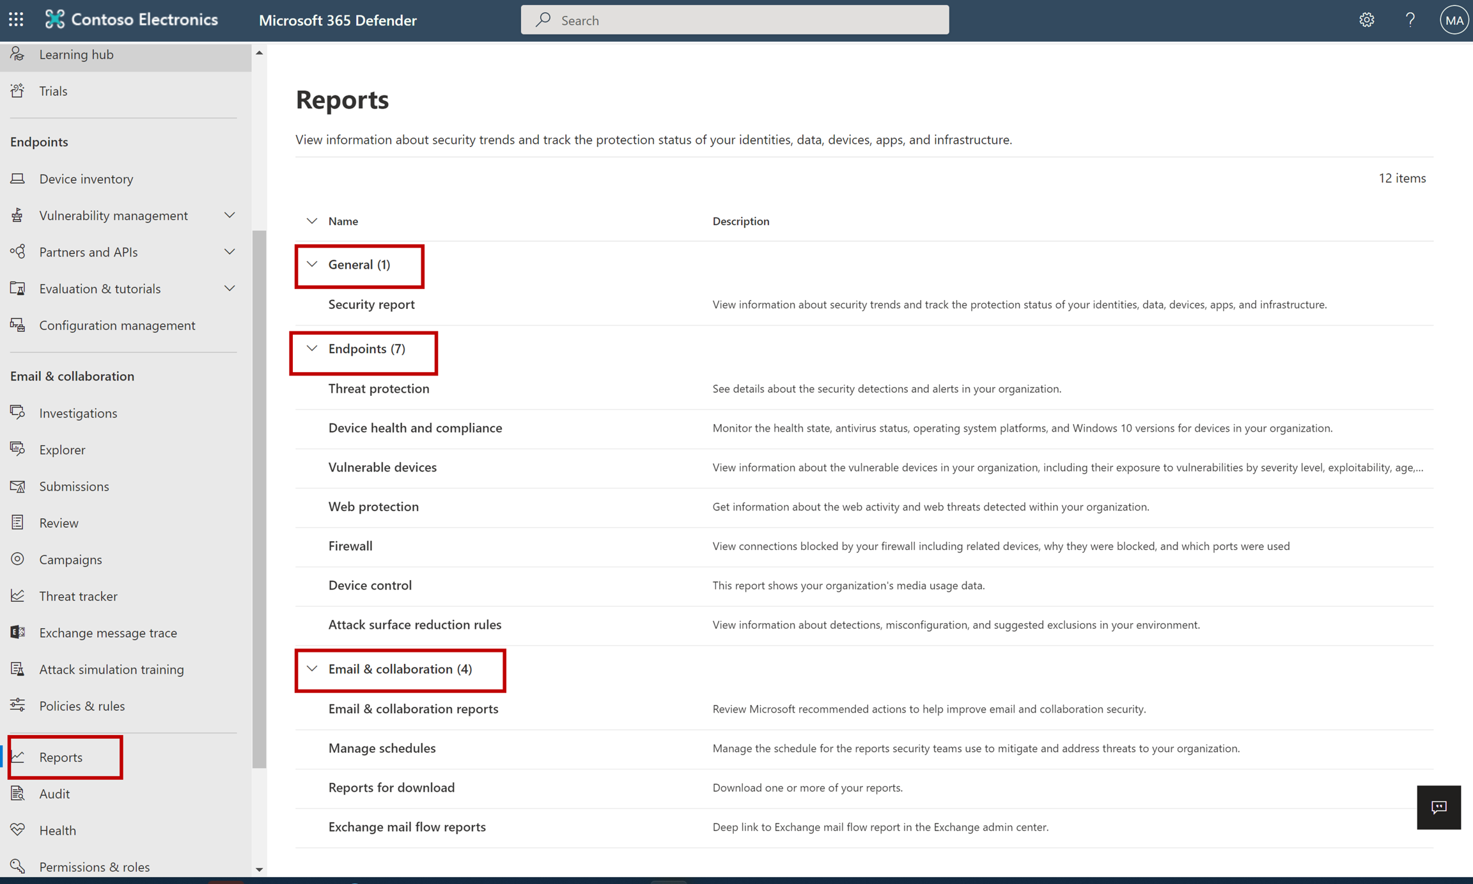The image size is (1473, 884).
Task: Click the help question mark icon
Action: coord(1410,20)
